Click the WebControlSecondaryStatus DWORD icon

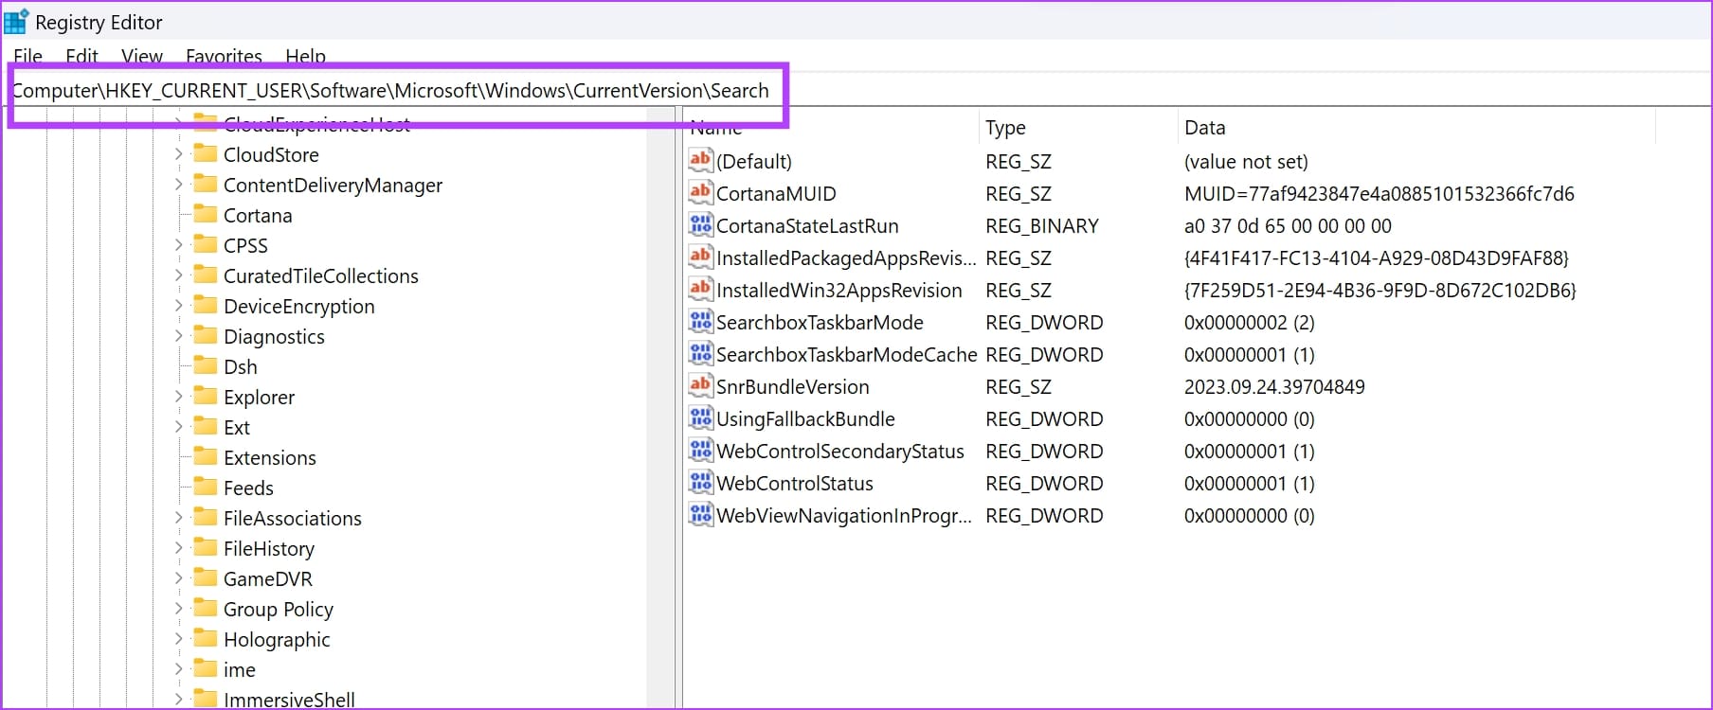pyautogui.click(x=700, y=450)
